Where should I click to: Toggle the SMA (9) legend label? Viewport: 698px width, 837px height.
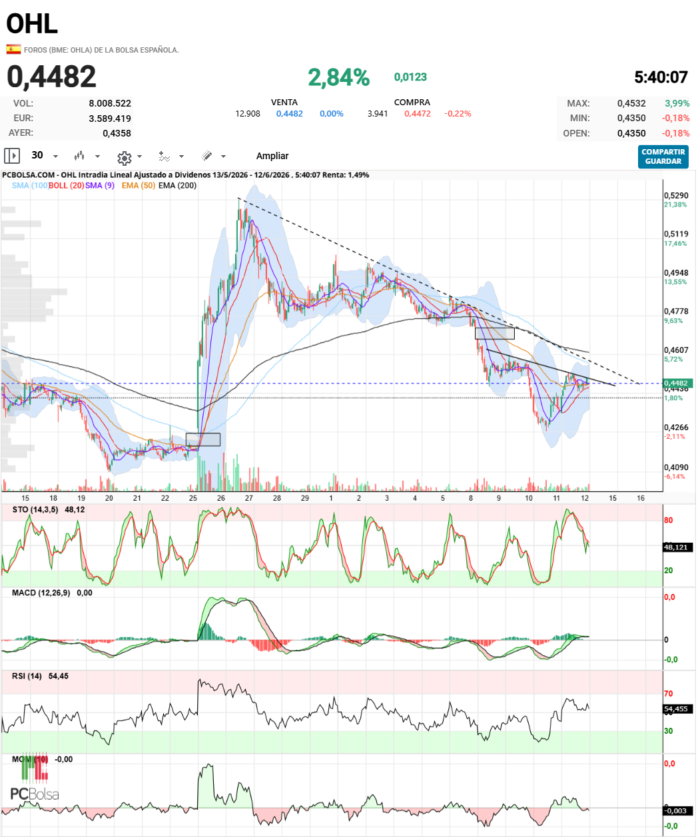pyautogui.click(x=100, y=186)
